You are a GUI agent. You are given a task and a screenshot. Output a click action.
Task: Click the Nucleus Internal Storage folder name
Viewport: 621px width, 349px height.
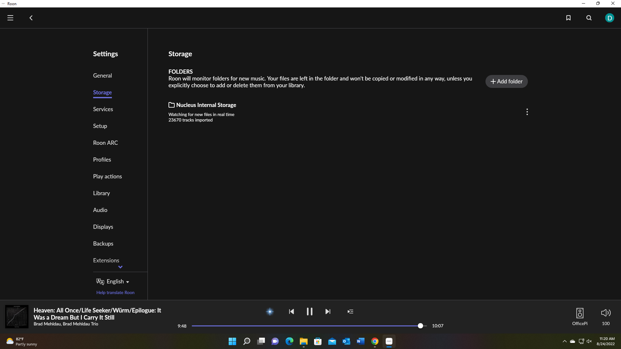click(206, 105)
